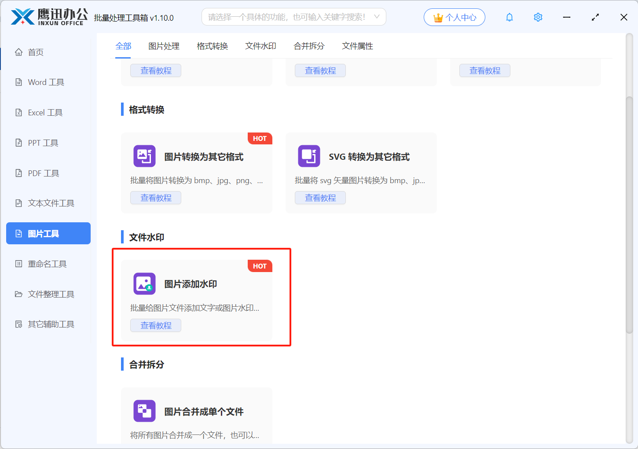Image resolution: width=638 pixels, height=449 pixels.
Task: Switch to the 合并拆分 tab
Action: click(309, 46)
